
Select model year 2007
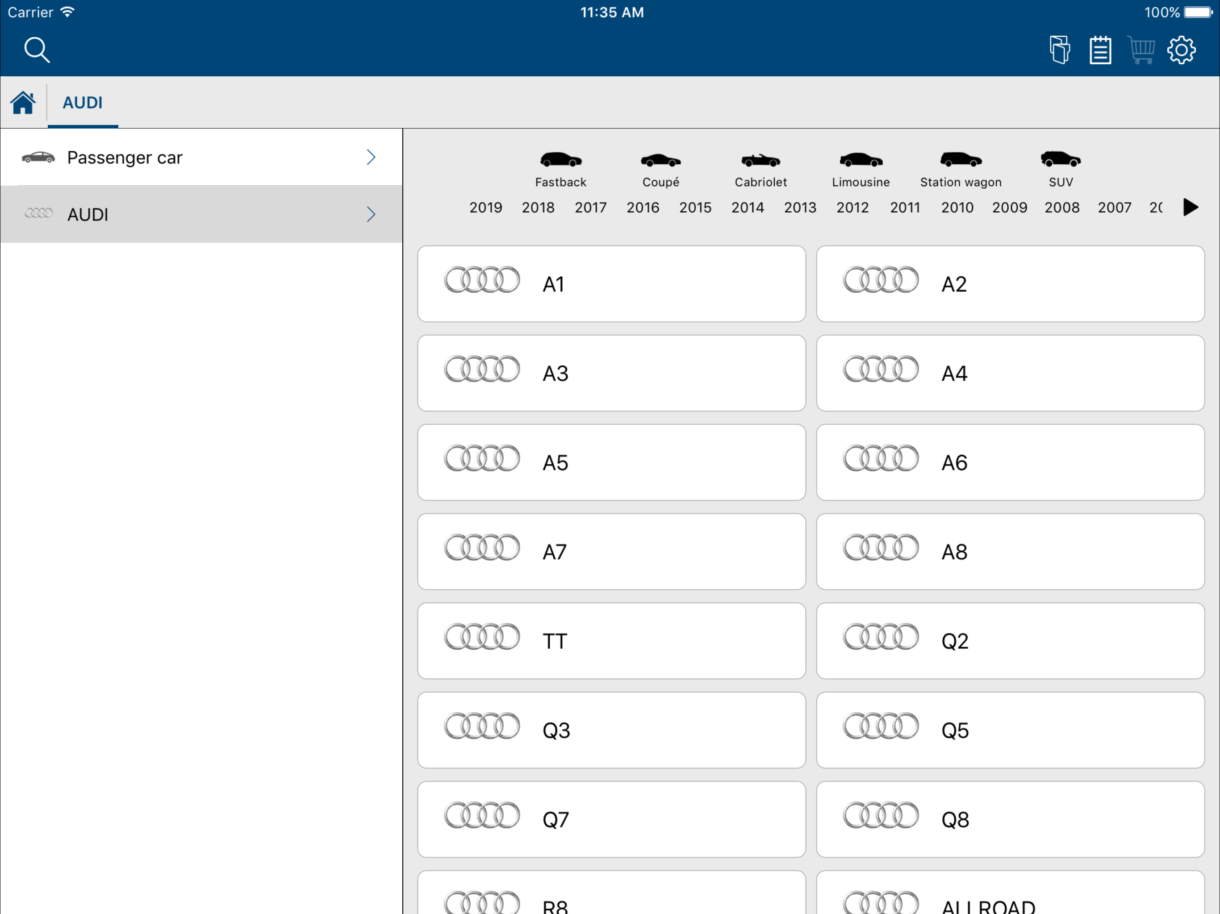click(1114, 208)
